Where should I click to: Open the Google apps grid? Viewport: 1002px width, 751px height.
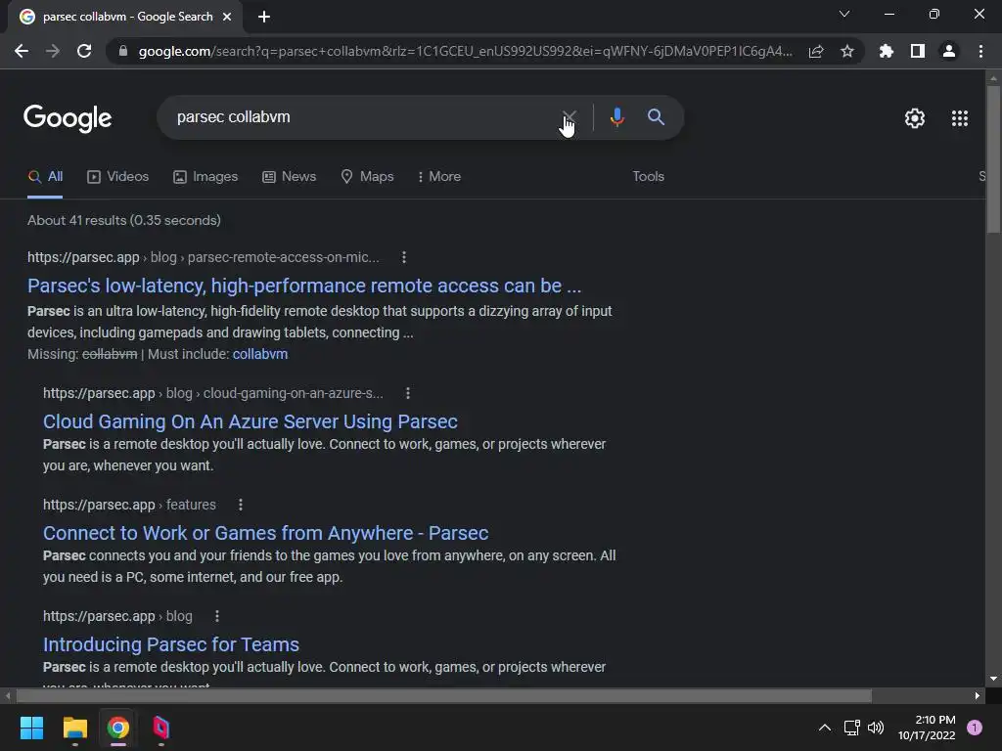coord(960,118)
